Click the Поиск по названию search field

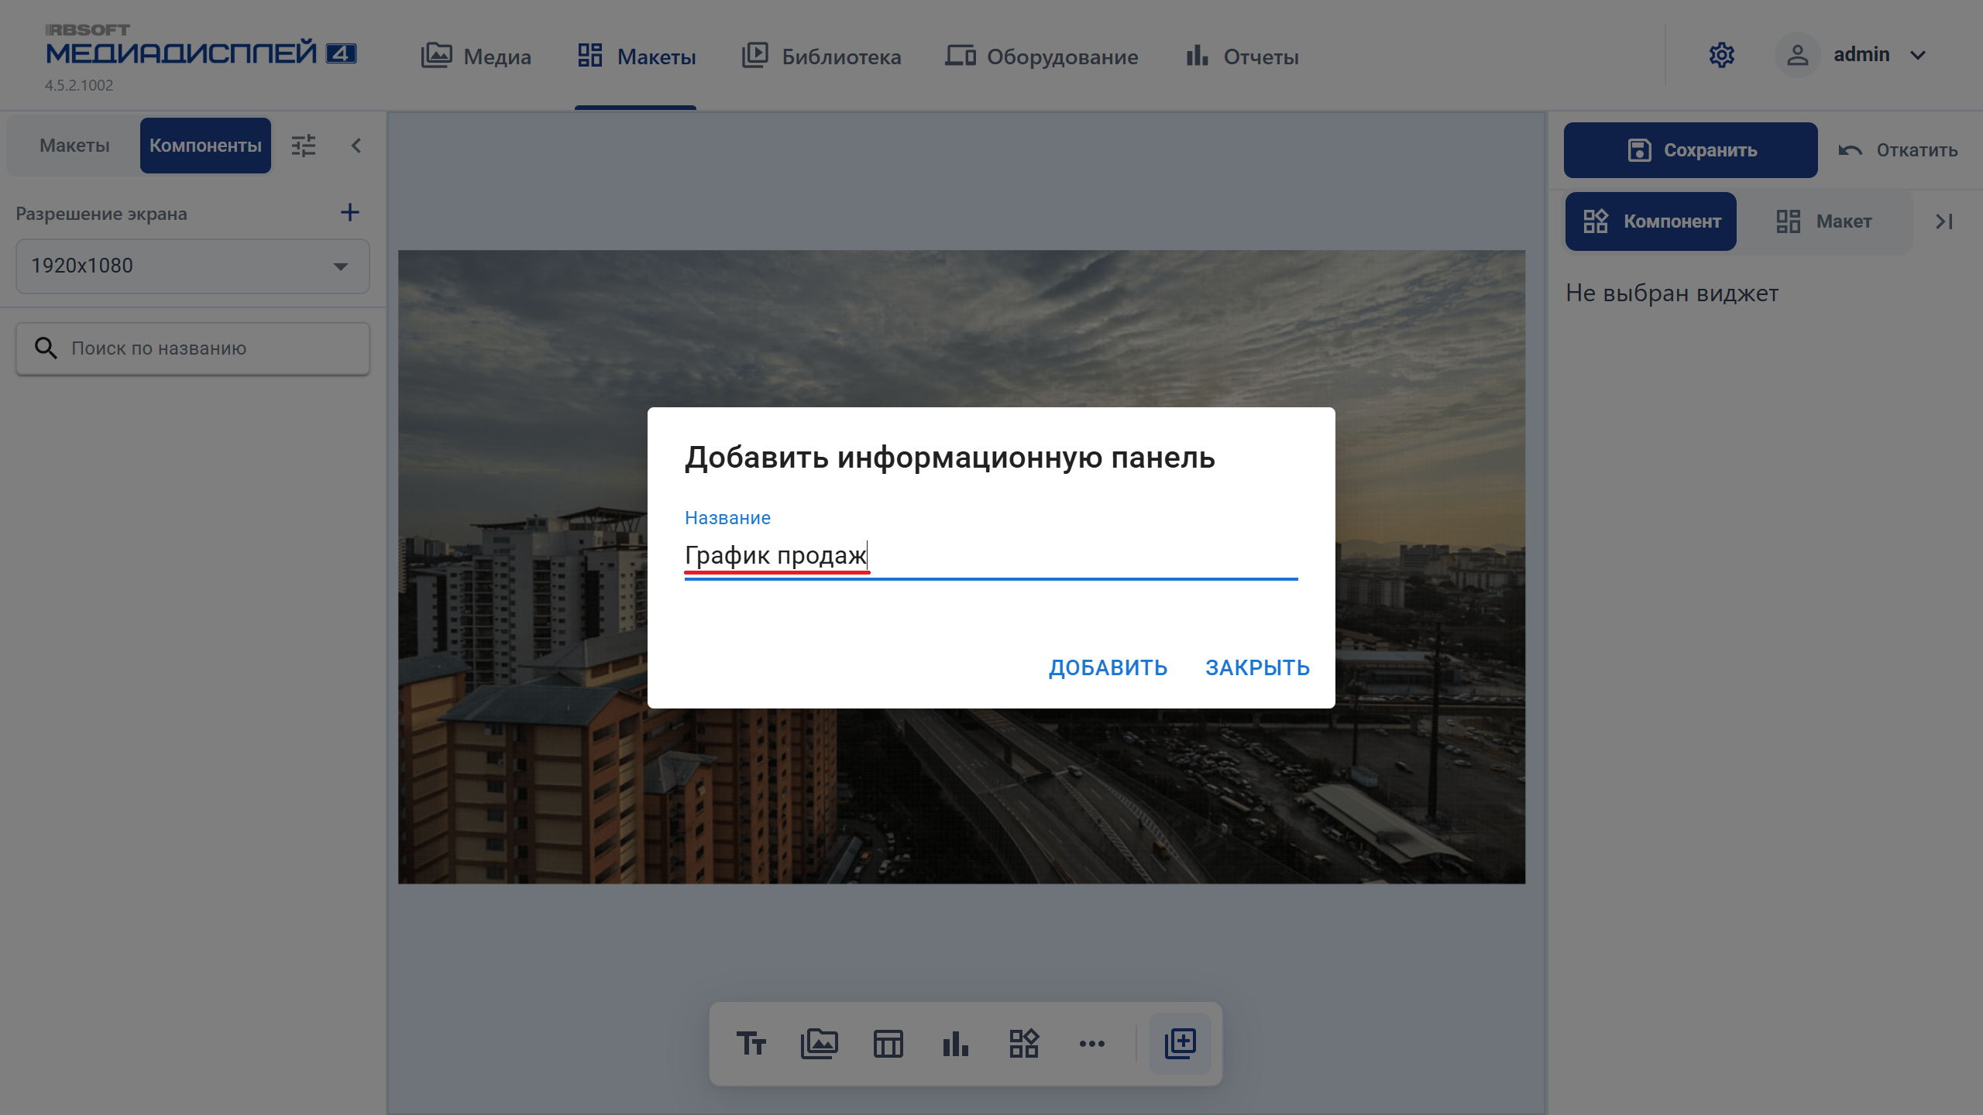click(x=193, y=348)
